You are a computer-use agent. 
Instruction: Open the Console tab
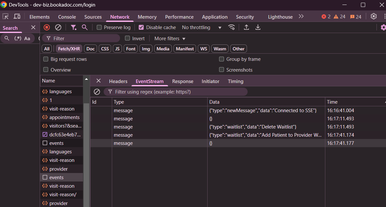pyautogui.click(x=67, y=17)
